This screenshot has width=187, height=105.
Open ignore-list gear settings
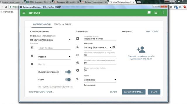(114, 47)
